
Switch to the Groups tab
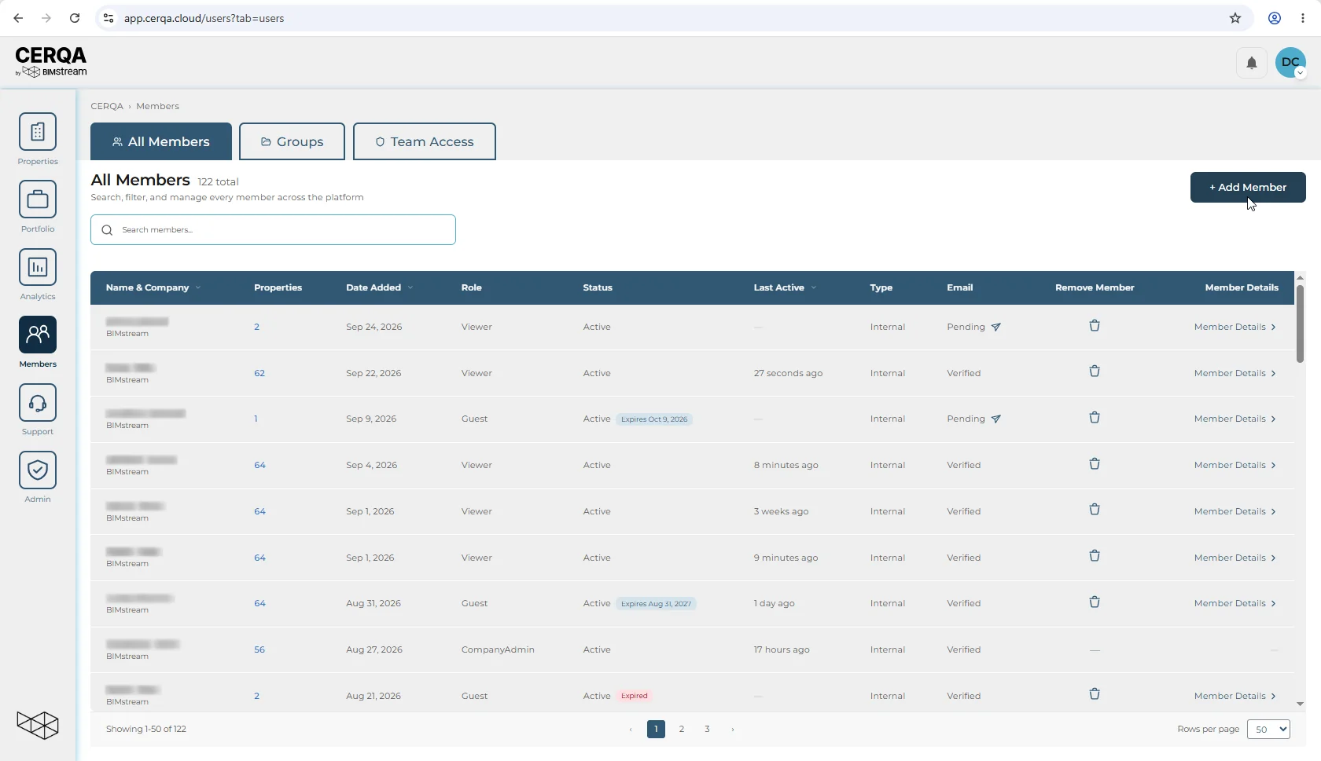click(x=292, y=141)
